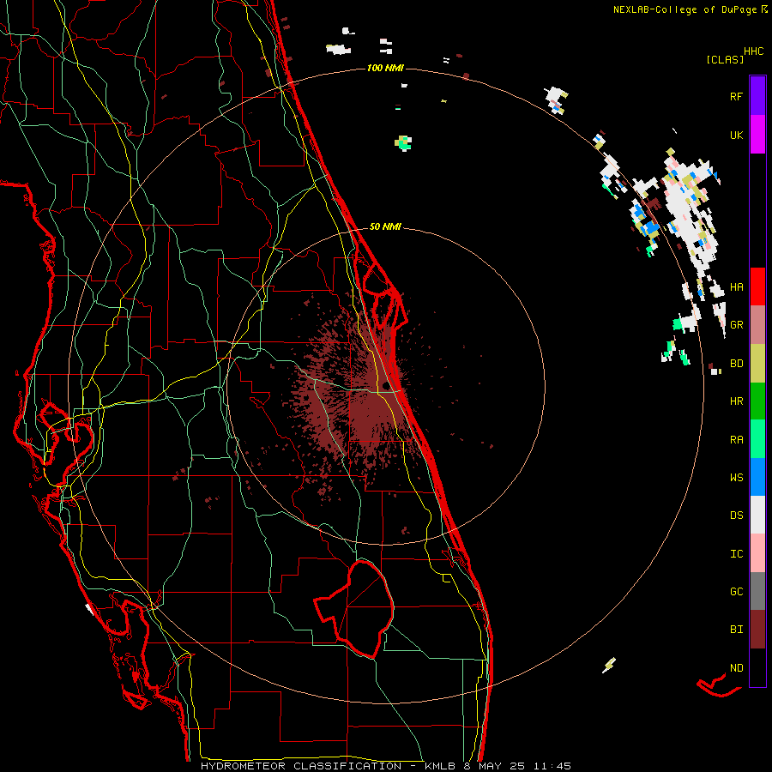Click the DS white legend swatch
772x772 pixels.
pyautogui.click(x=757, y=515)
